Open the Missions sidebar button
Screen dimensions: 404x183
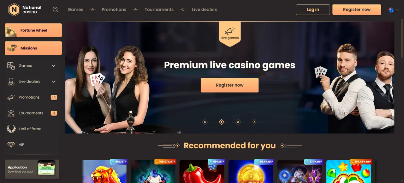[x=33, y=48]
